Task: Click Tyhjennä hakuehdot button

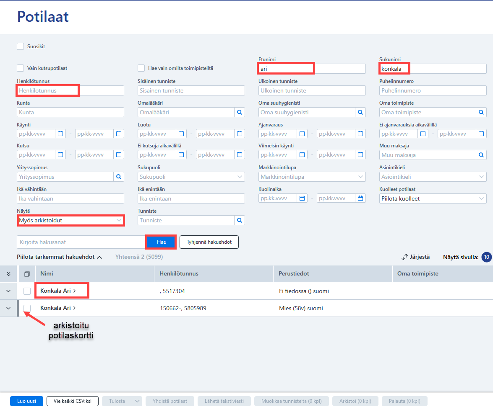Action: [209, 242]
